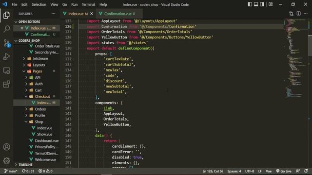This screenshot has height=175, width=312.
Task: Split the editor right
Action: click(x=299, y=14)
